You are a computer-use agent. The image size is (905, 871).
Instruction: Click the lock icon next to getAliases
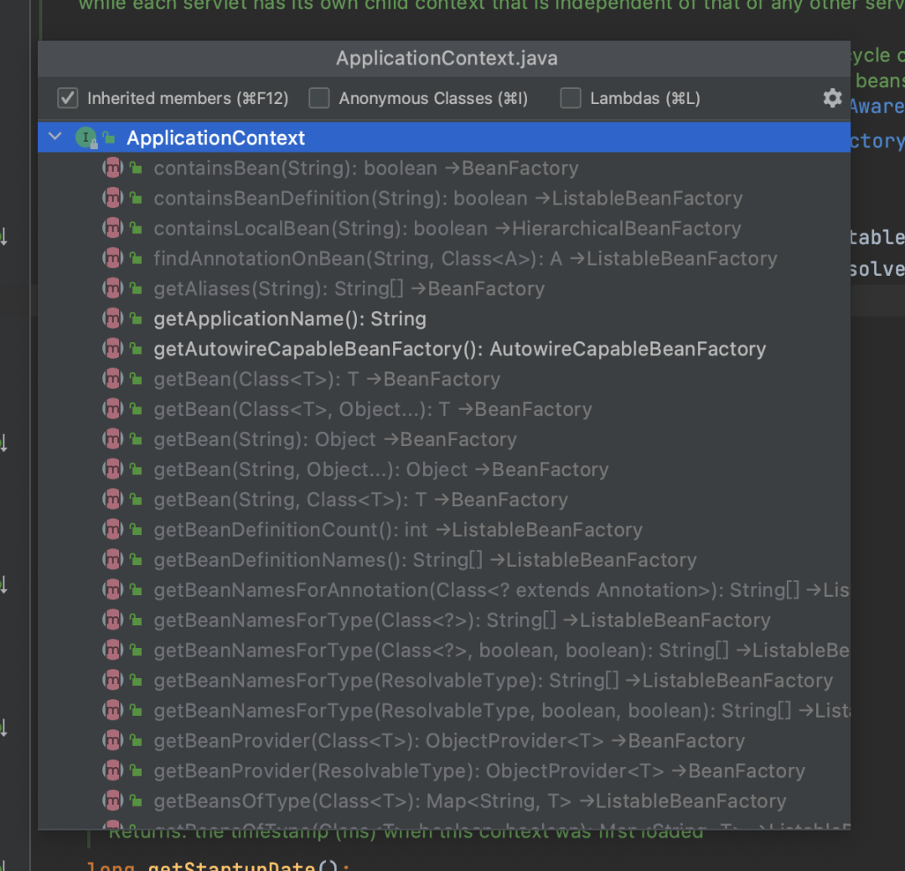134,288
